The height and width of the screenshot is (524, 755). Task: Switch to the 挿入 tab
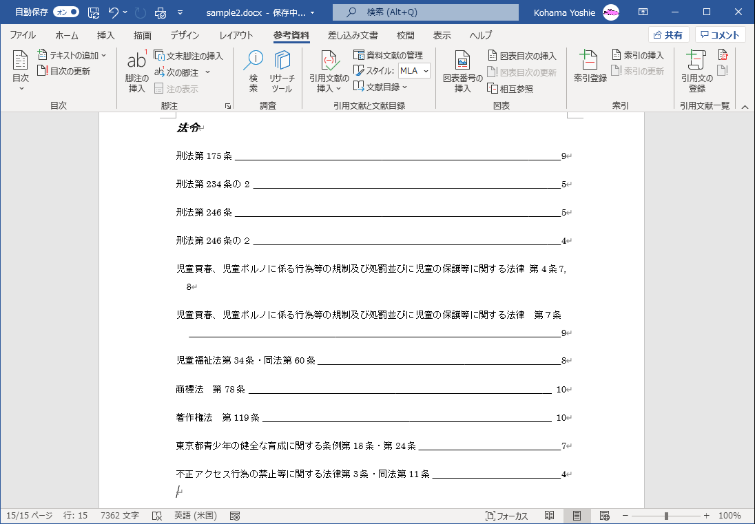pos(105,35)
